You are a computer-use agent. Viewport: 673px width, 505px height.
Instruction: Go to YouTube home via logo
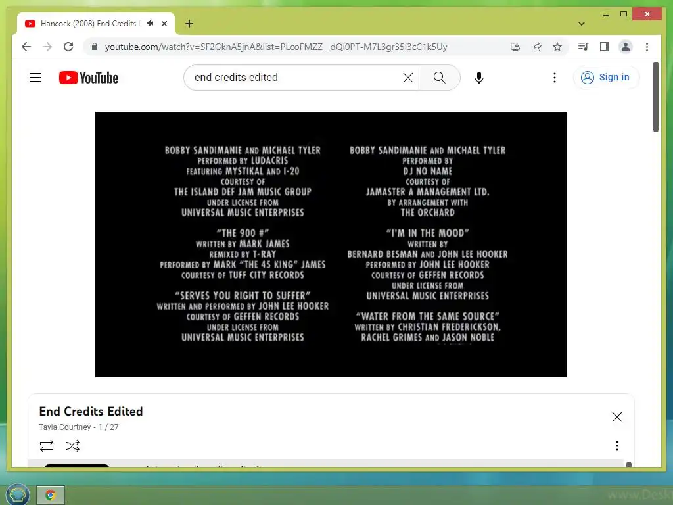click(x=89, y=78)
